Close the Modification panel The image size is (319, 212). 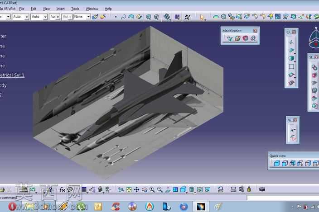coord(255,31)
